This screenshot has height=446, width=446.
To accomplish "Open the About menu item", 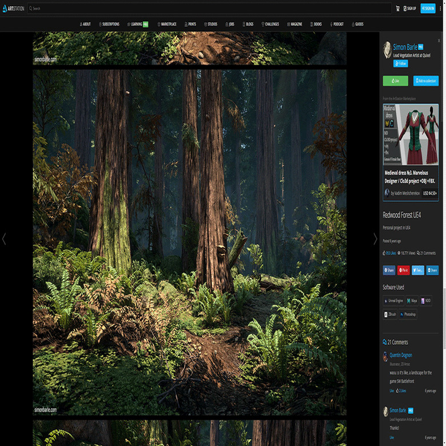I will (85, 24).
